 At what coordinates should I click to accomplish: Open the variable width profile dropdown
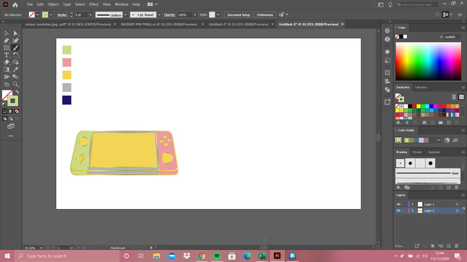coord(126,15)
